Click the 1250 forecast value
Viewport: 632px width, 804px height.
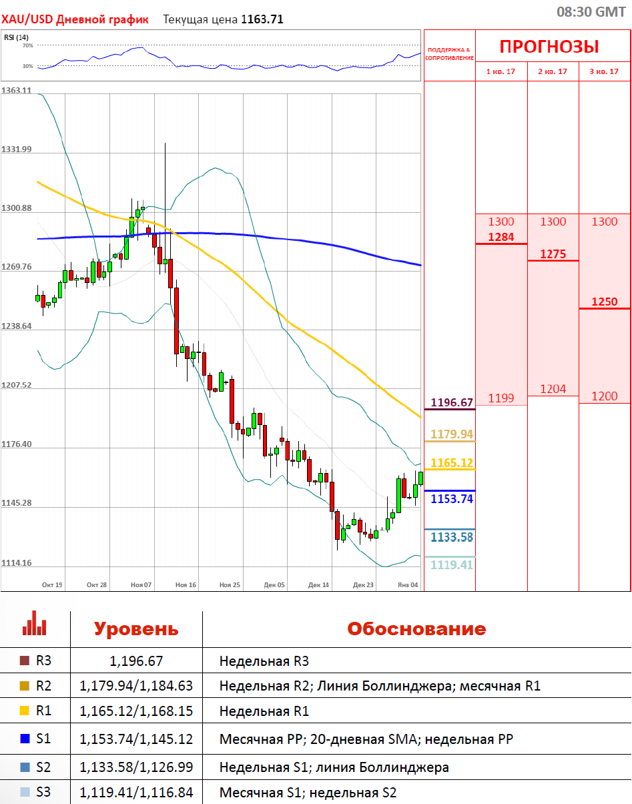[604, 302]
